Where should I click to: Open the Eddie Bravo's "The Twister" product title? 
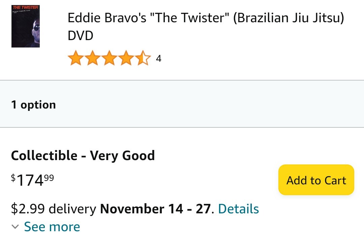coord(206,27)
